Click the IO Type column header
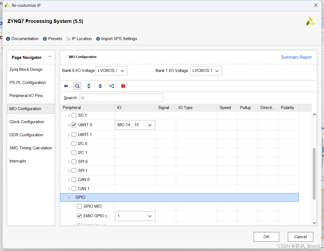The image size is (324, 251). pos(196,108)
